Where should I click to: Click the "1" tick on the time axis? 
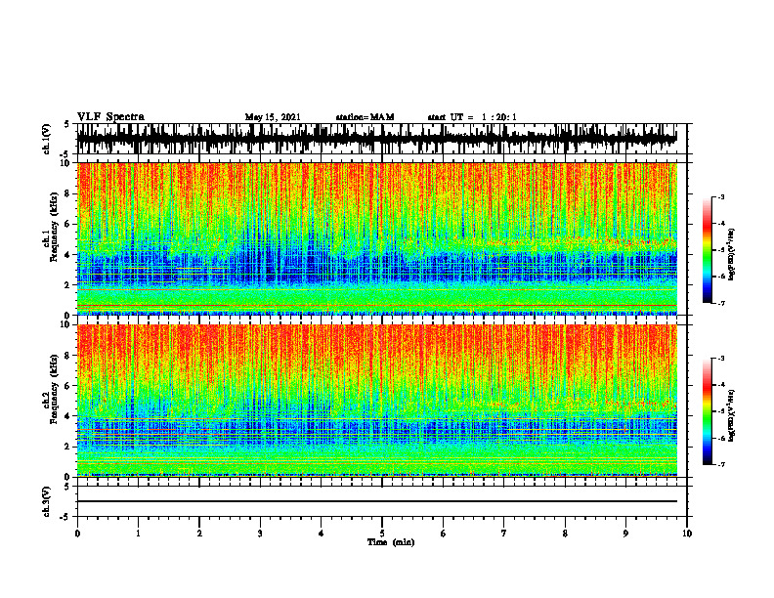coord(138,534)
